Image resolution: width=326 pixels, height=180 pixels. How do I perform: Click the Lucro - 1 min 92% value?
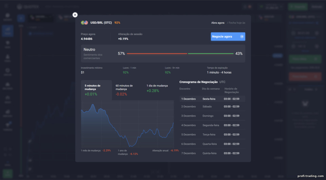pos(126,73)
